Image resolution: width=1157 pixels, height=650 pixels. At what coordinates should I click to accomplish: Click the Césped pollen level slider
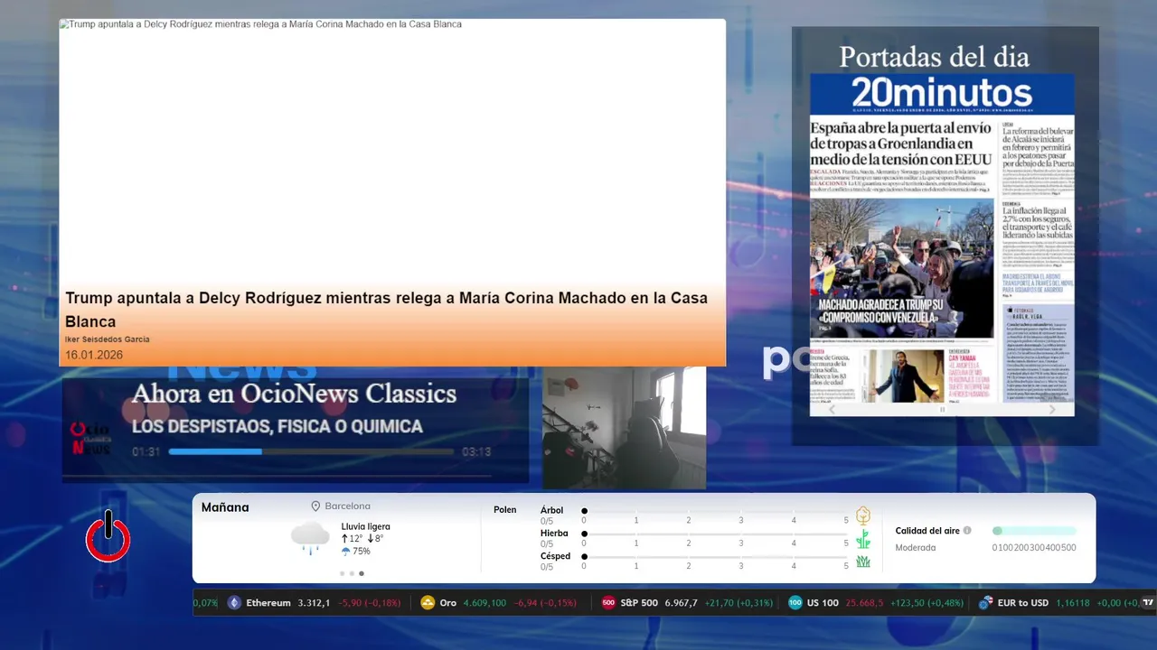715,556
